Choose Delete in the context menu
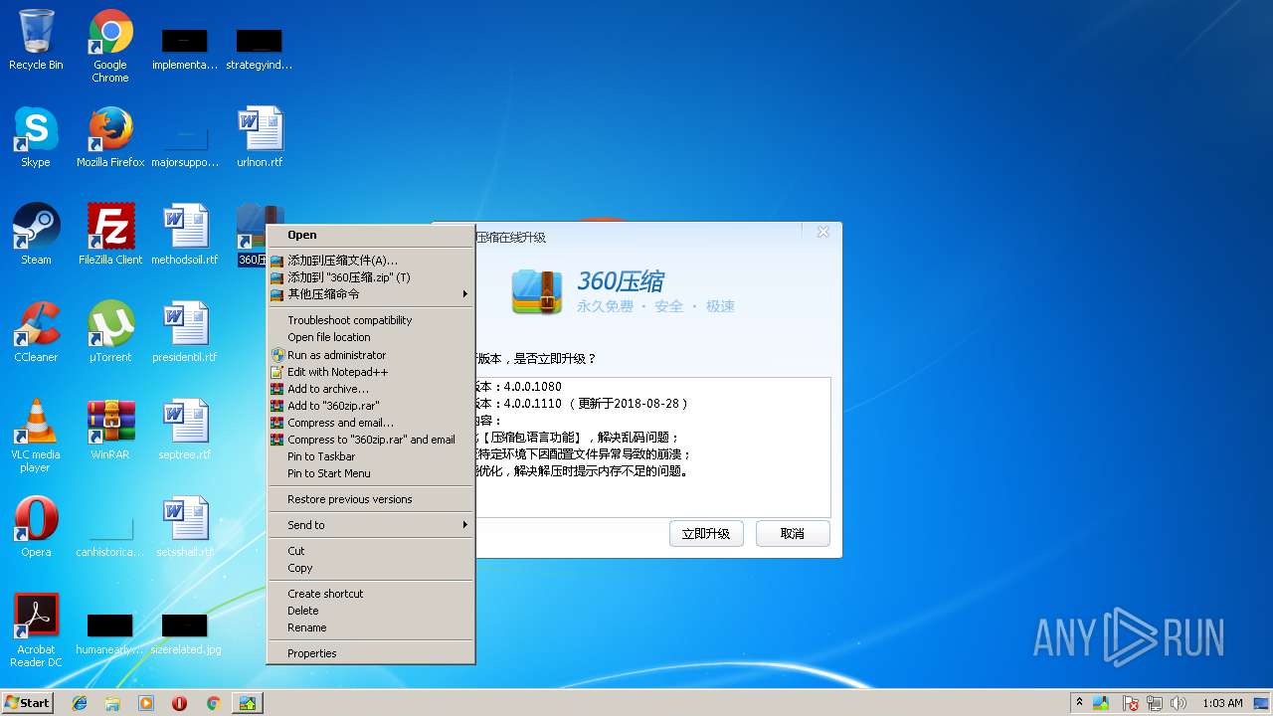This screenshot has width=1273, height=716. pos(371,611)
